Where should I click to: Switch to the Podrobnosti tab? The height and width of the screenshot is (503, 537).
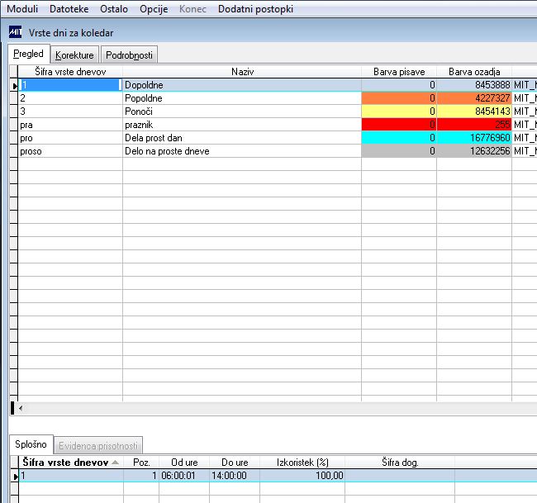129,55
